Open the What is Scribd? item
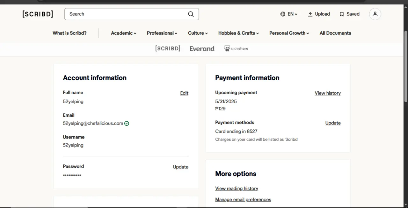The height and width of the screenshot is (208, 408). 69,33
